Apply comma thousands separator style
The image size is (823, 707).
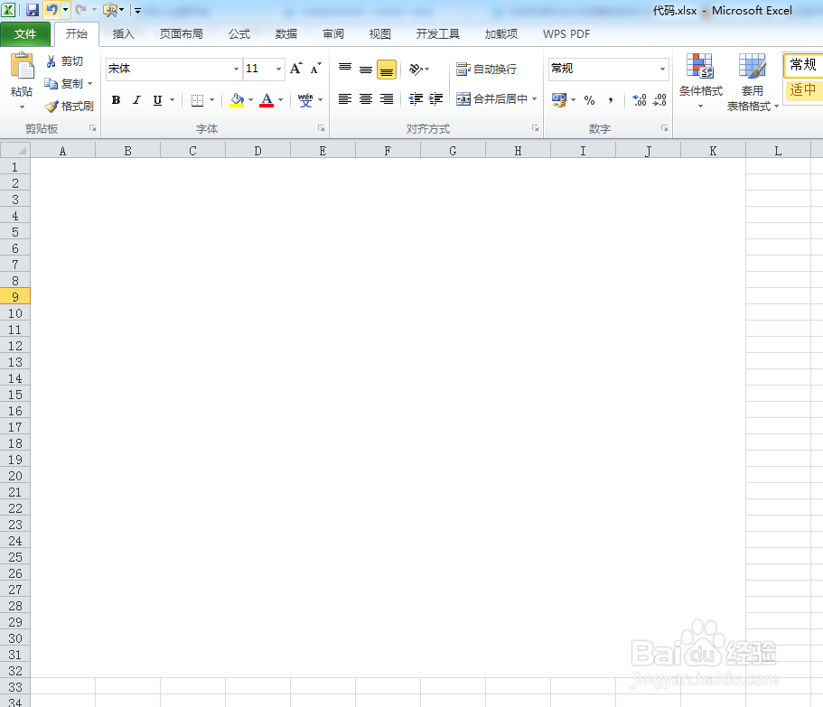[611, 100]
